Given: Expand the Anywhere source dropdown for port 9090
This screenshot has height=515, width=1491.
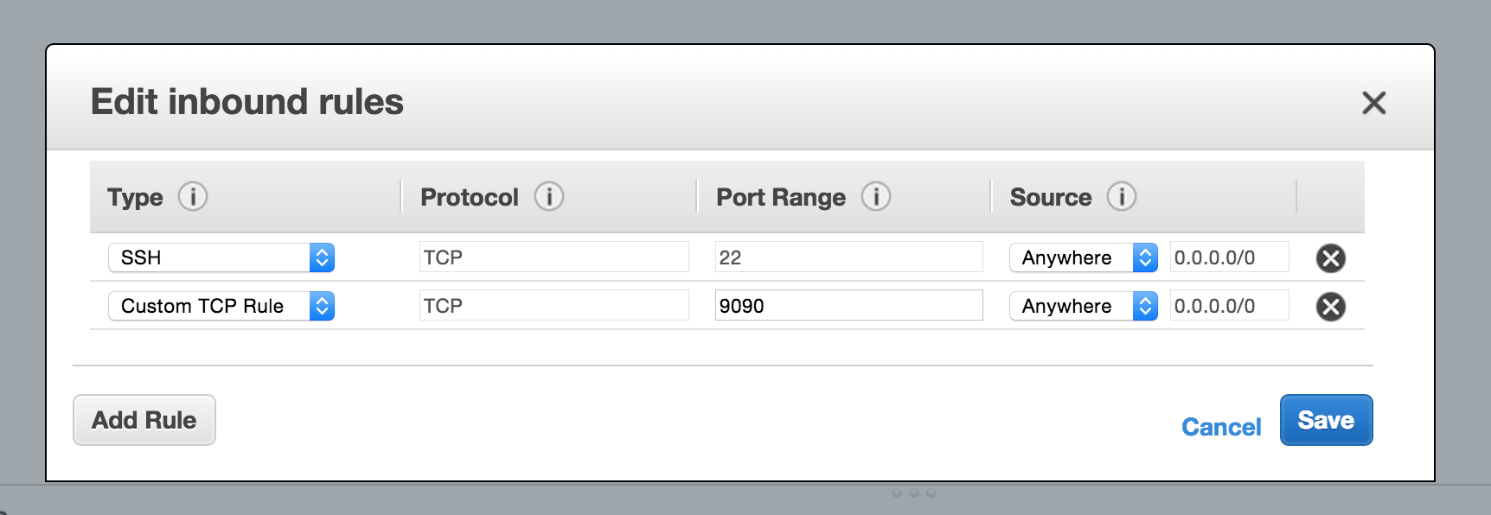Looking at the screenshot, I should pyautogui.click(x=1083, y=306).
